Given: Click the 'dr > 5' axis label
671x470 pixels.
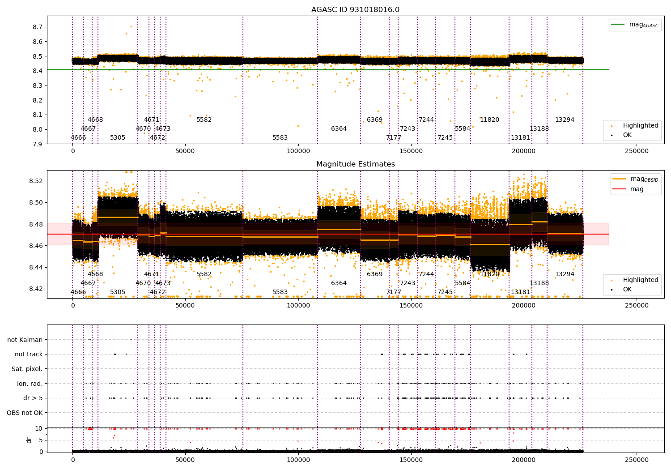Looking at the screenshot, I should point(33,398).
